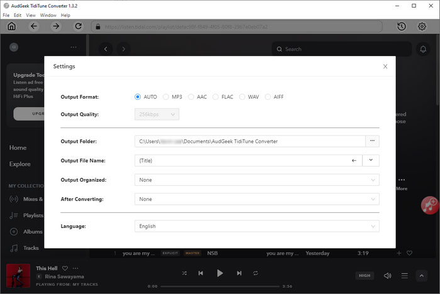Open Mixes & Radio sidebar item

pos(26,199)
